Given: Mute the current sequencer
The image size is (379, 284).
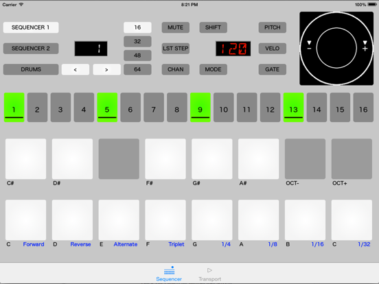Looking at the screenshot, I should click(176, 27).
